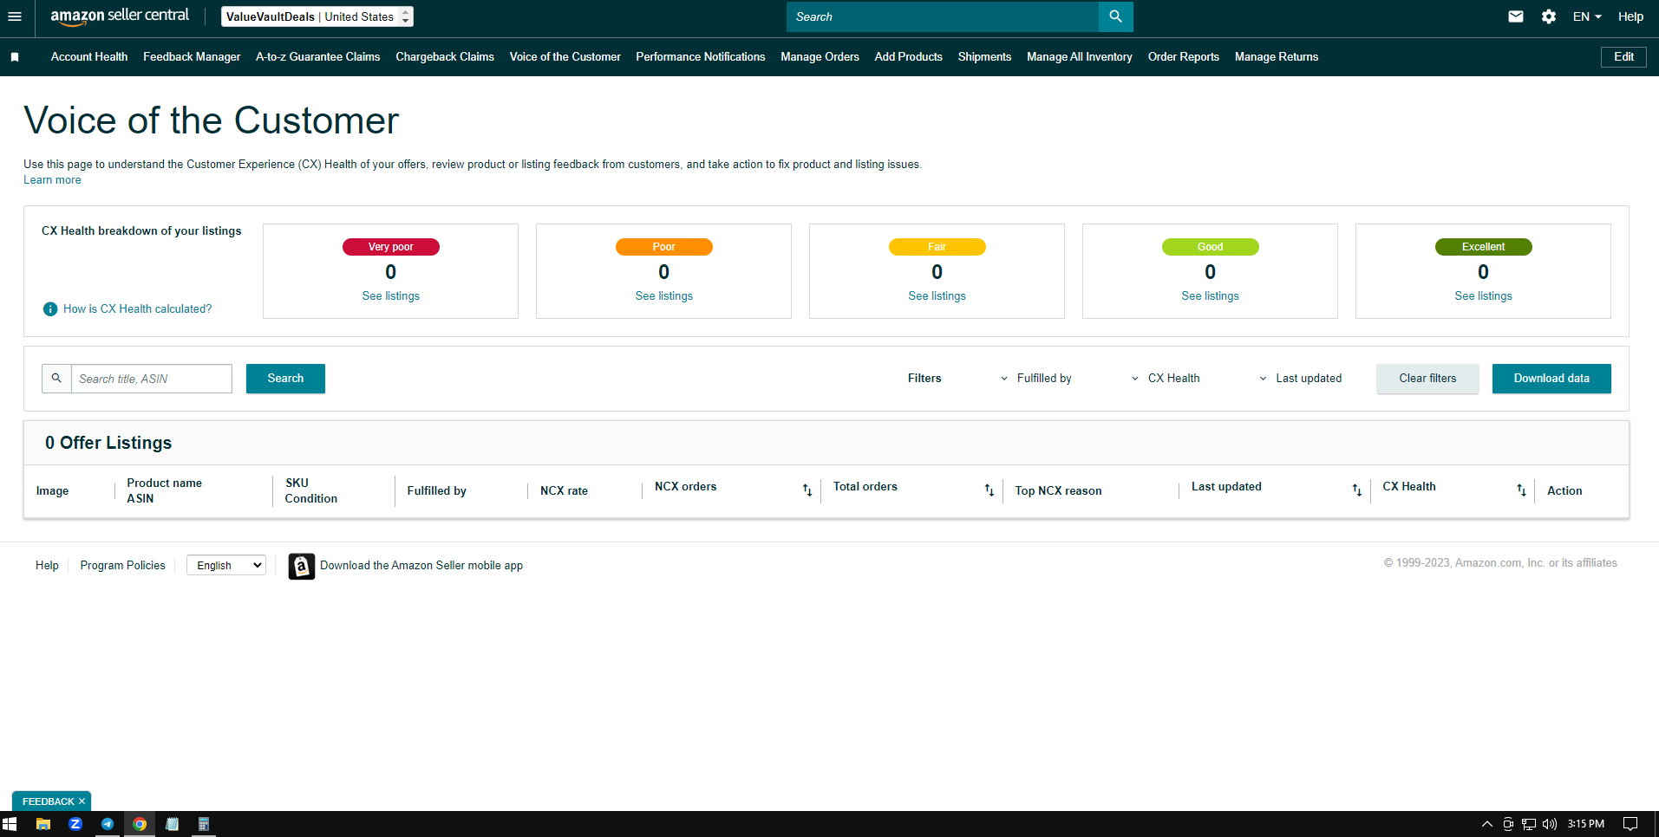The height and width of the screenshot is (837, 1659).
Task: Open Chargeback Claims
Action: click(x=445, y=57)
